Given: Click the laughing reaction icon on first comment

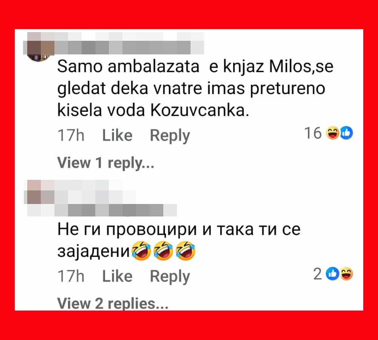Looking at the screenshot, I should [x=332, y=133].
